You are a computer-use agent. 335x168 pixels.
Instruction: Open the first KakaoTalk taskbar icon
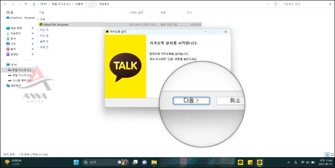[241, 163]
